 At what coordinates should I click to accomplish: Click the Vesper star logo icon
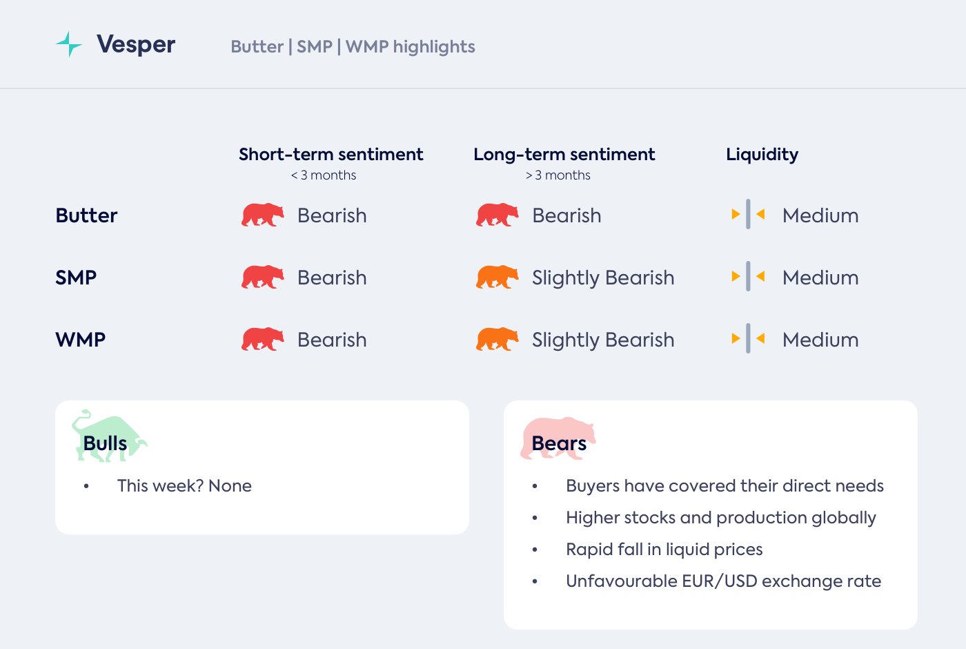[69, 44]
